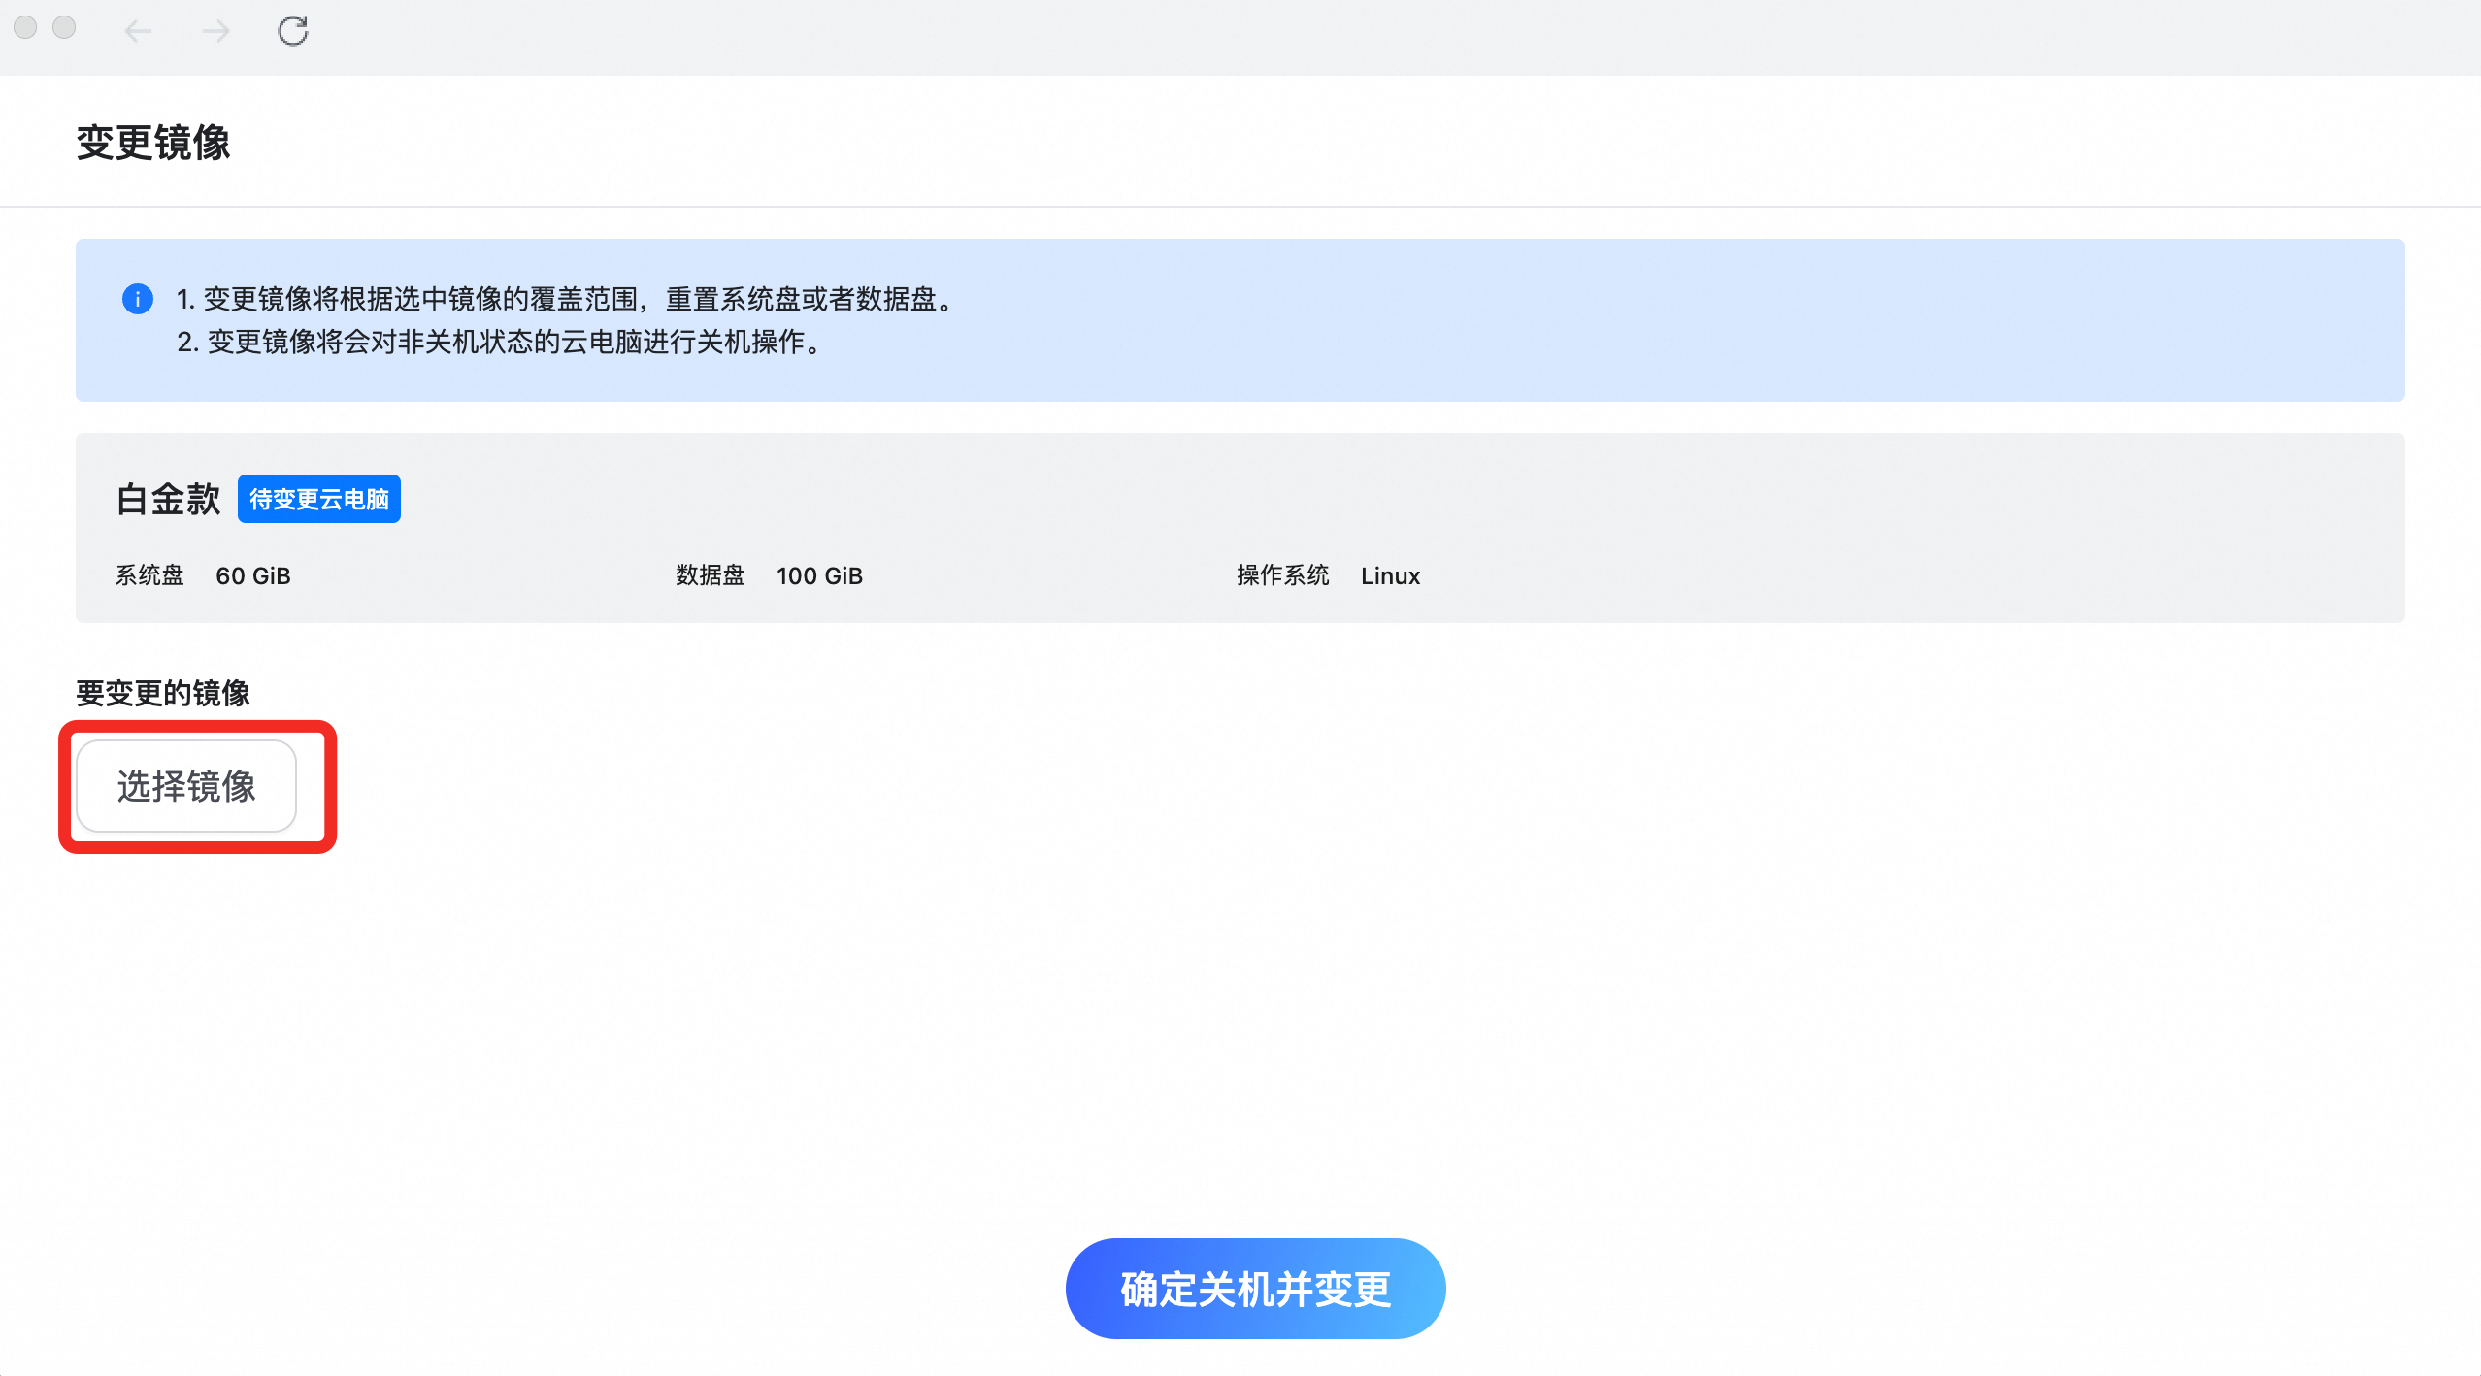Click the 白金款 product name
This screenshot has height=1376, width=2481.
[x=168, y=499]
